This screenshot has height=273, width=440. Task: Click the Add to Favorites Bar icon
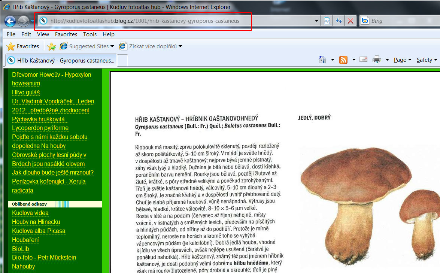click(52, 46)
